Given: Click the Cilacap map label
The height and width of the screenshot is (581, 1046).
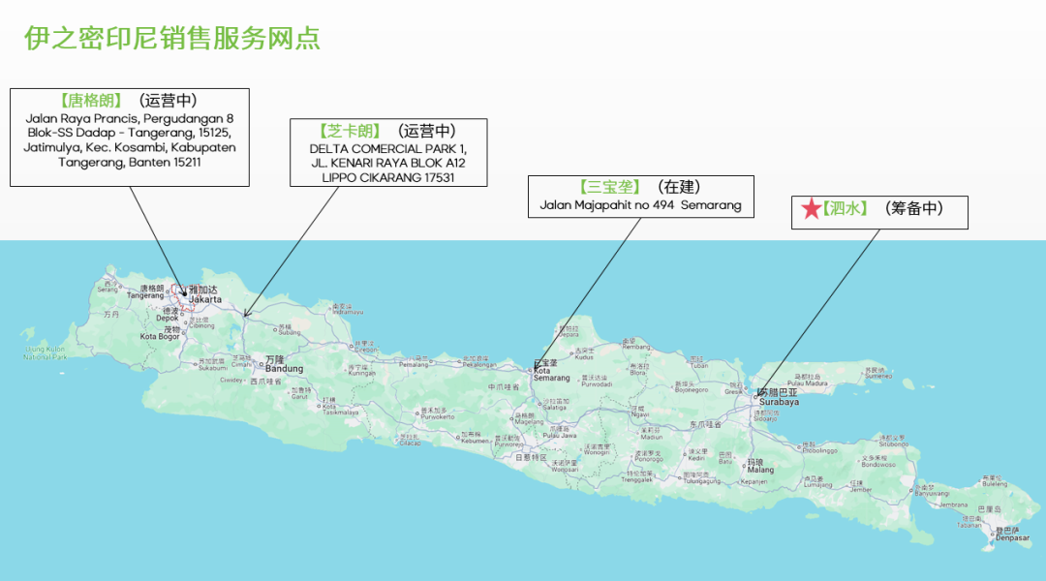Looking at the screenshot, I should pyautogui.click(x=410, y=443).
